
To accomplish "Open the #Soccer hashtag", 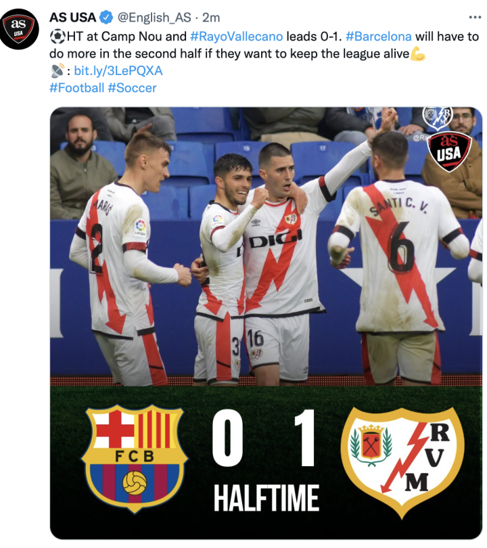I will [132, 88].
